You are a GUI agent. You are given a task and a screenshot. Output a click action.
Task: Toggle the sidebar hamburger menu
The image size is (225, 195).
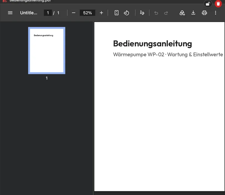tap(10, 13)
